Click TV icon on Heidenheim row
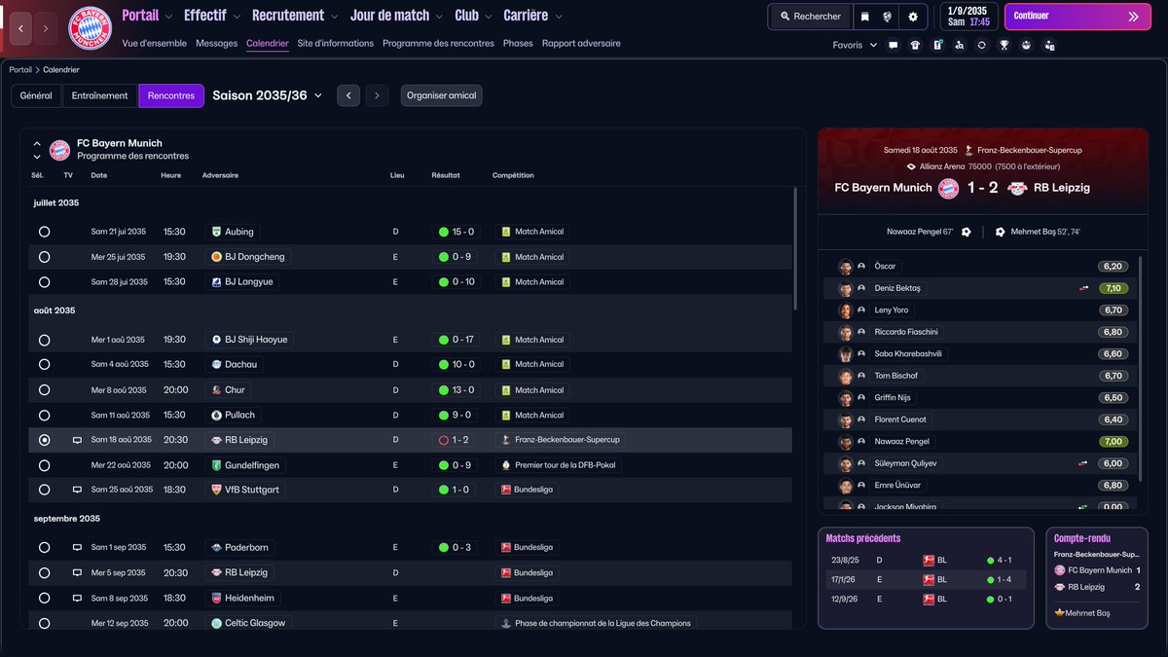This screenshot has width=1168, height=657. (x=77, y=599)
